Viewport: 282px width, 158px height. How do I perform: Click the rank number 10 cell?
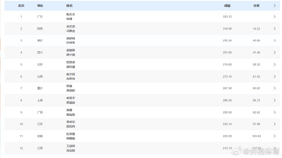pos(21,124)
